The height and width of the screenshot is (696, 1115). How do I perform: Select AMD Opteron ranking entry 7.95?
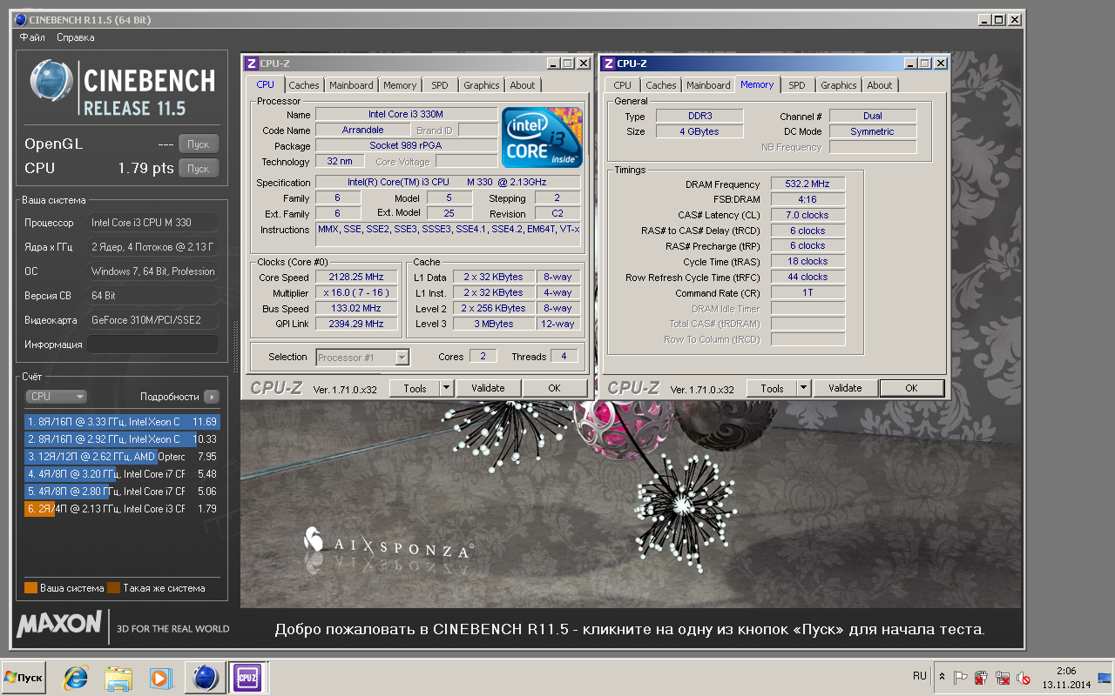click(122, 456)
